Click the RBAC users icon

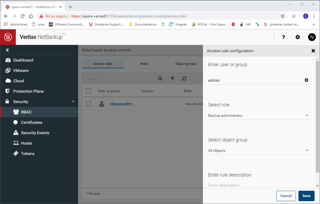pos(16,112)
